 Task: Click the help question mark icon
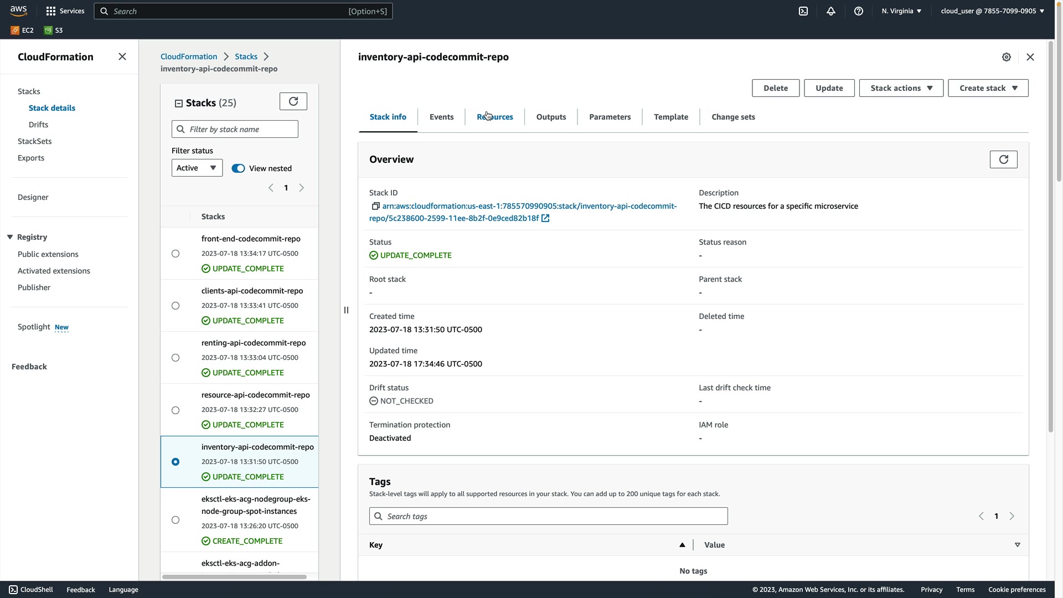858,11
